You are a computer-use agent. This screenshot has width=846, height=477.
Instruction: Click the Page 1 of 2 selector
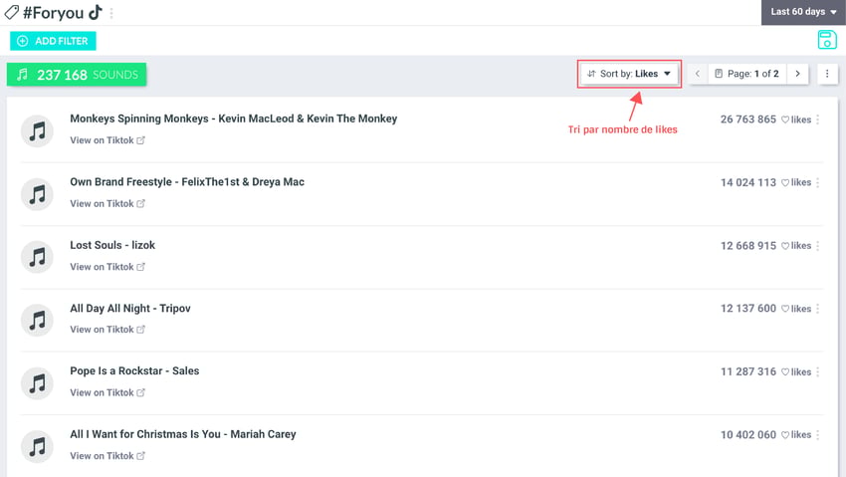point(747,74)
